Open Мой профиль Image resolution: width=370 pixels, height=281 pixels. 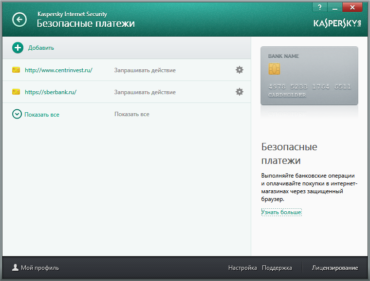point(40,268)
